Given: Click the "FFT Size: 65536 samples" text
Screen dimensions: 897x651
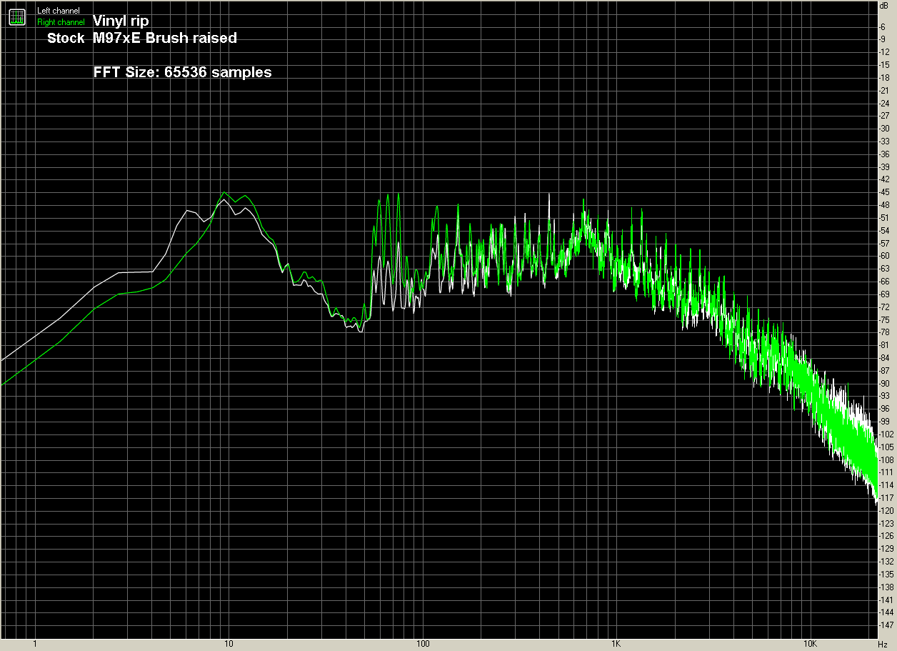Looking at the screenshot, I should point(182,72).
